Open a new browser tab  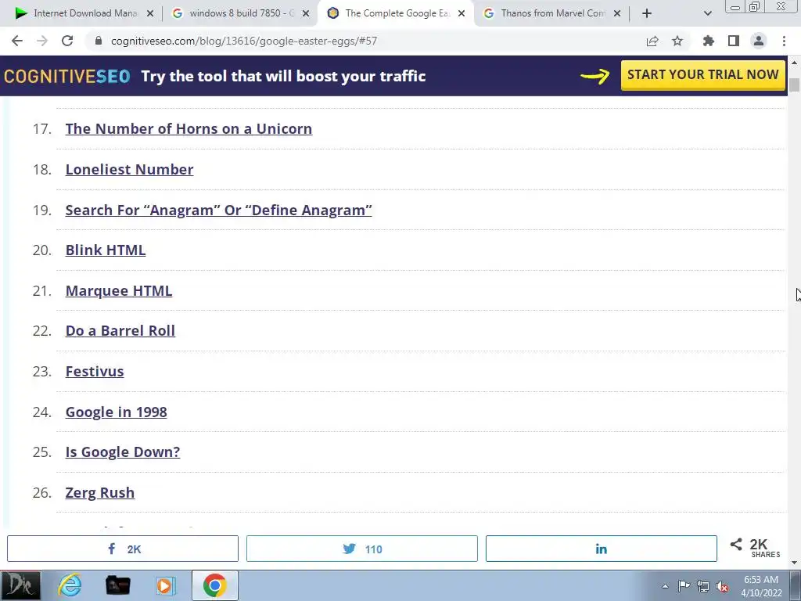(647, 13)
